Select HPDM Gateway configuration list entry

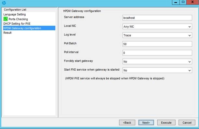[x=29, y=28]
